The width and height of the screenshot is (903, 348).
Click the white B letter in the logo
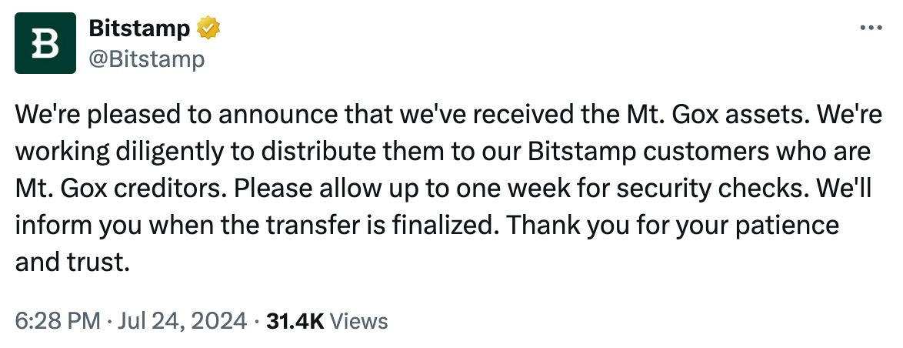[45, 44]
